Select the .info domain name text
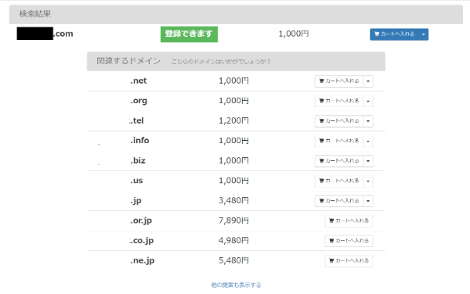 point(139,140)
